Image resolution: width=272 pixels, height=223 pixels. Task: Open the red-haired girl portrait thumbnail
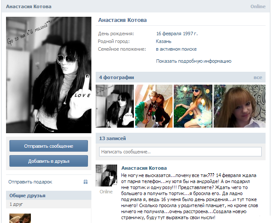coord(239,106)
